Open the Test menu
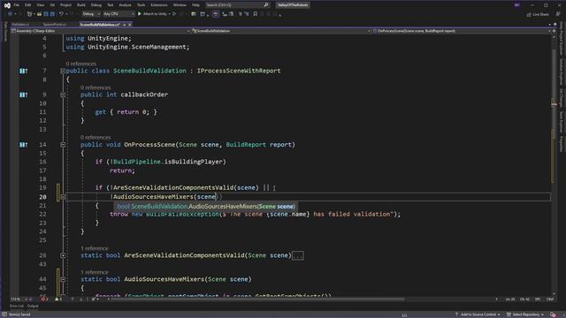The height and width of the screenshot is (318, 566). coord(110,5)
